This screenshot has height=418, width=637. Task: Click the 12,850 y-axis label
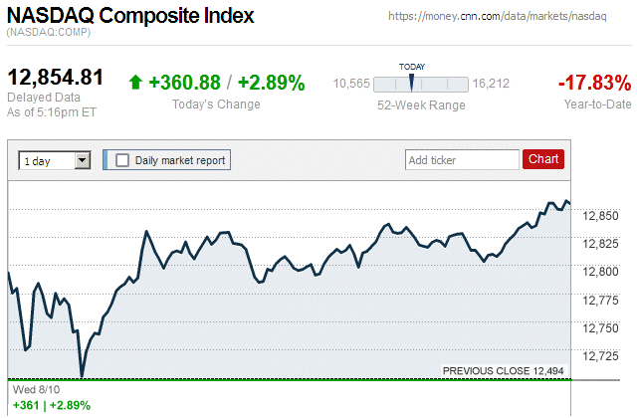click(x=600, y=215)
